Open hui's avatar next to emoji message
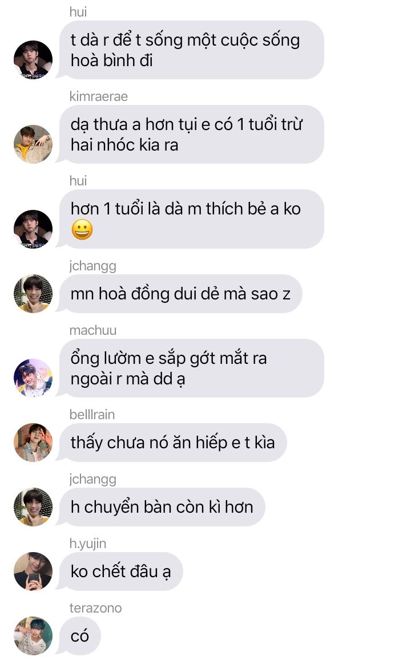411x665 pixels. tap(33, 229)
